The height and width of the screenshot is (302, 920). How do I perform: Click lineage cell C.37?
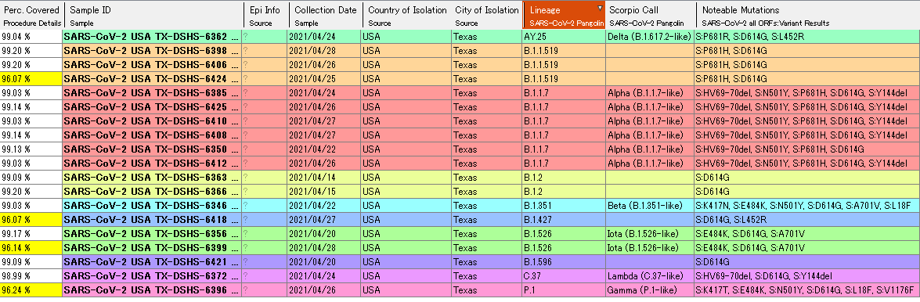[x=563, y=275]
